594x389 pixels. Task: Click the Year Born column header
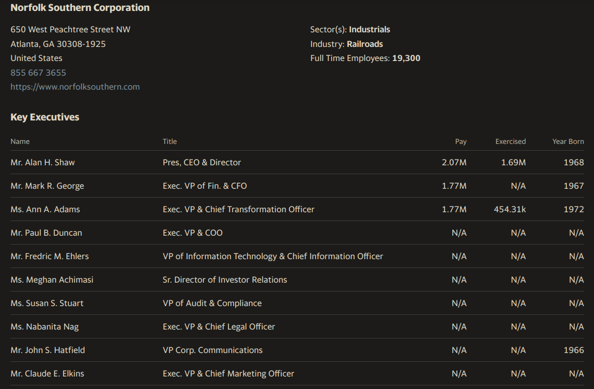tap(568, 141)
